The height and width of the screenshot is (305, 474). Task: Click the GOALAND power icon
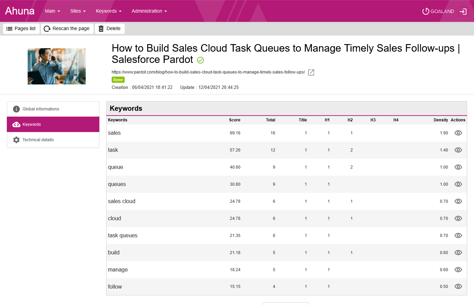426,11
